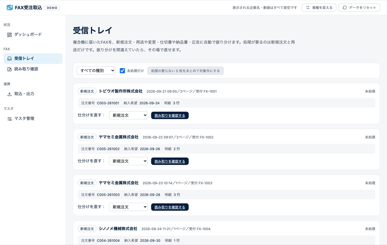The image size is (387, 245).
Task: Click the 新規注文 tag on シノノメ機械 card
Action: 87,229
